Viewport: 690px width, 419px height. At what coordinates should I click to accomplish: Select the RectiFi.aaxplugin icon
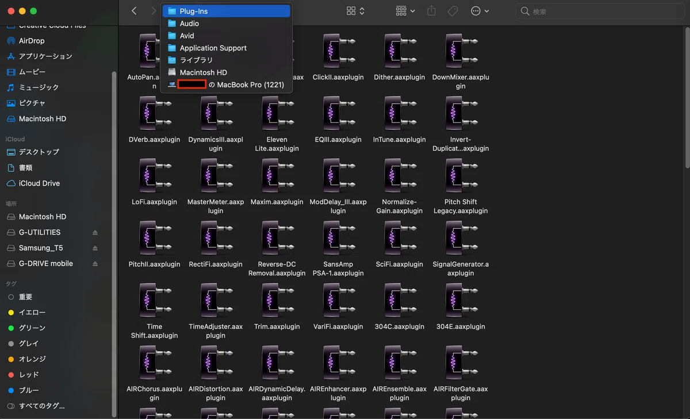tap(216, 239)
